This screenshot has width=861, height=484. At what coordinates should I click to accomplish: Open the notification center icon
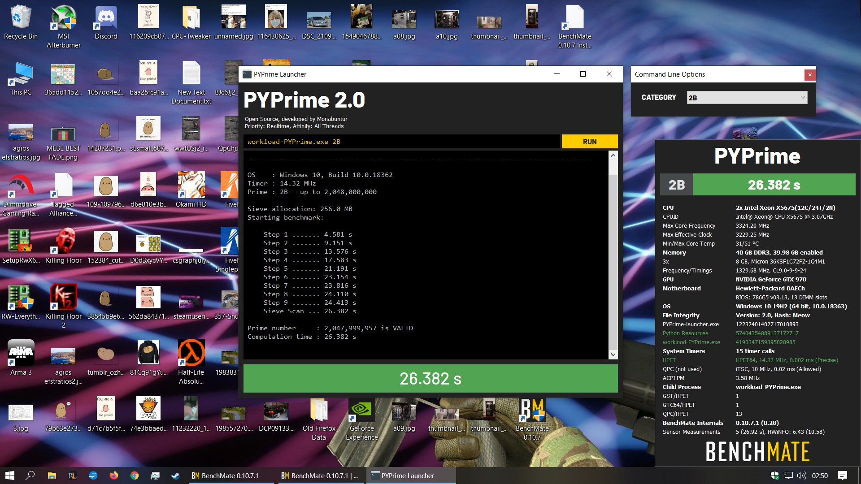843,475
